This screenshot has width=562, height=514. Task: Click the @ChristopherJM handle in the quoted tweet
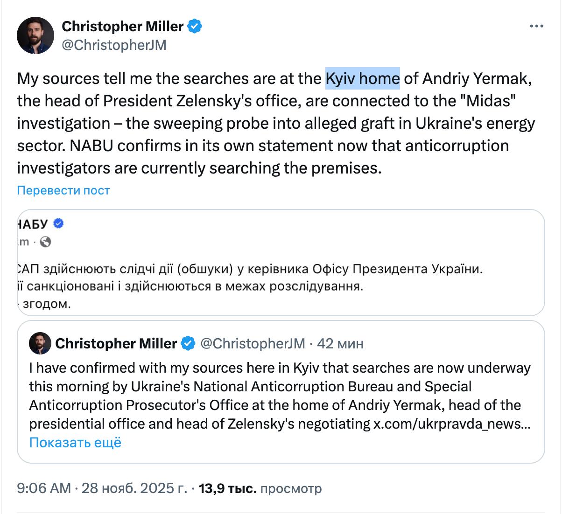(x=253, y=344)
